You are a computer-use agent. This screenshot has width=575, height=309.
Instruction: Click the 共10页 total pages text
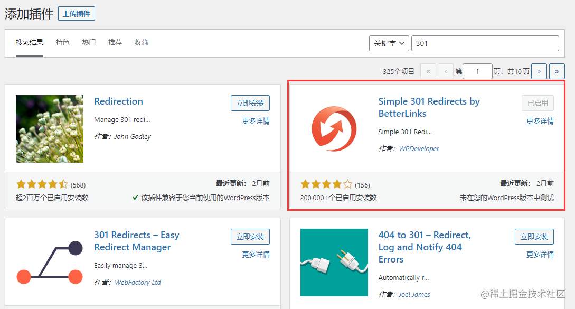(518, 71)
